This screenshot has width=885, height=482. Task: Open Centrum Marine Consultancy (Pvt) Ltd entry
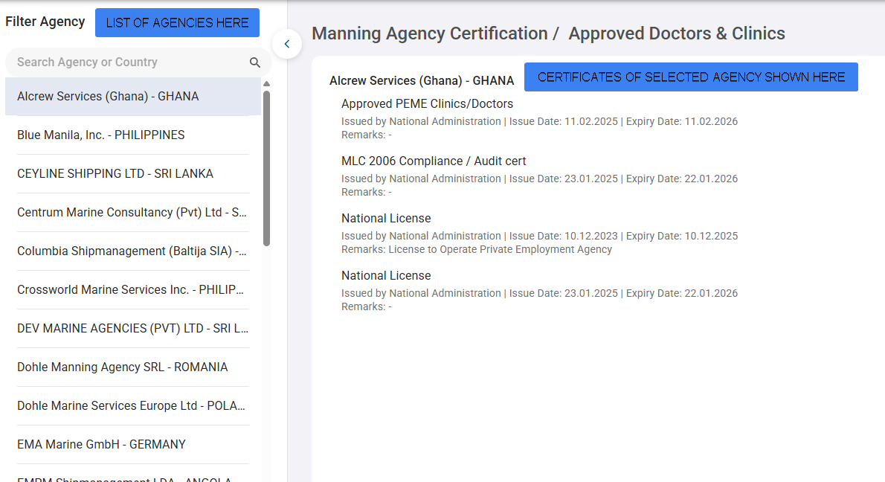(x=133, y=212)
